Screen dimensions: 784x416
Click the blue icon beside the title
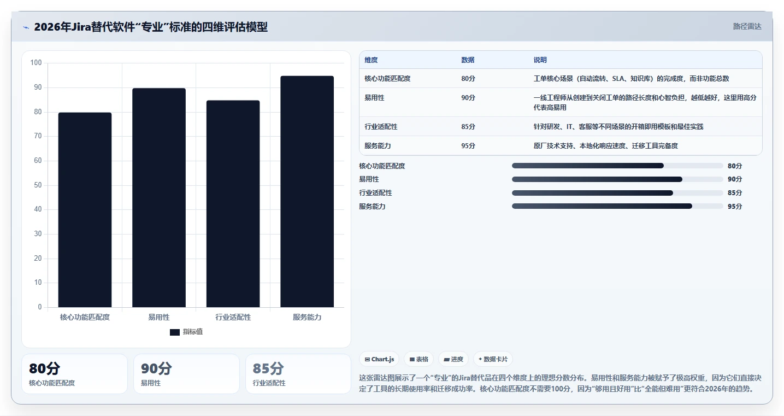click(x=26, y=27)
